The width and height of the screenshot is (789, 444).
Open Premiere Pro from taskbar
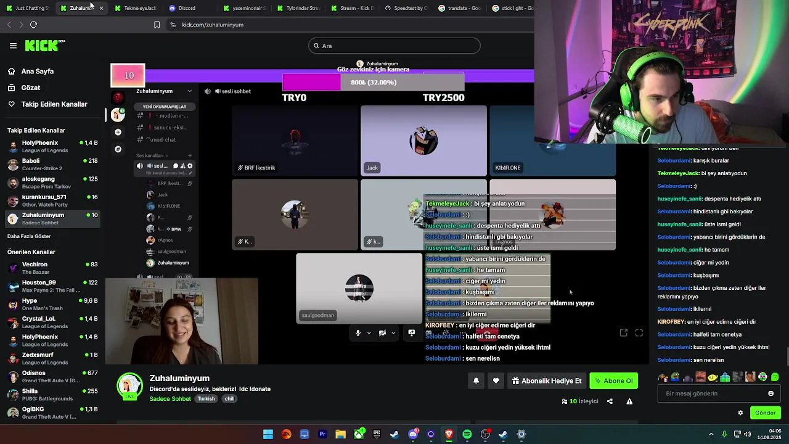click(x=322, y=434)
